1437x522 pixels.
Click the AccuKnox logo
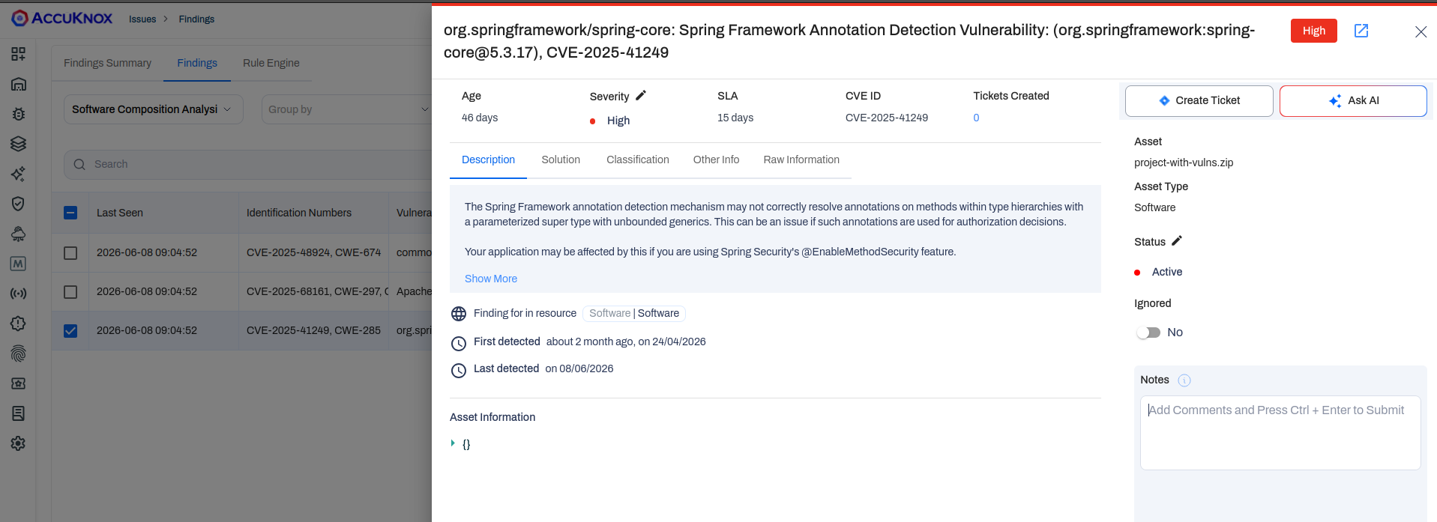click(x=62, y=18)
